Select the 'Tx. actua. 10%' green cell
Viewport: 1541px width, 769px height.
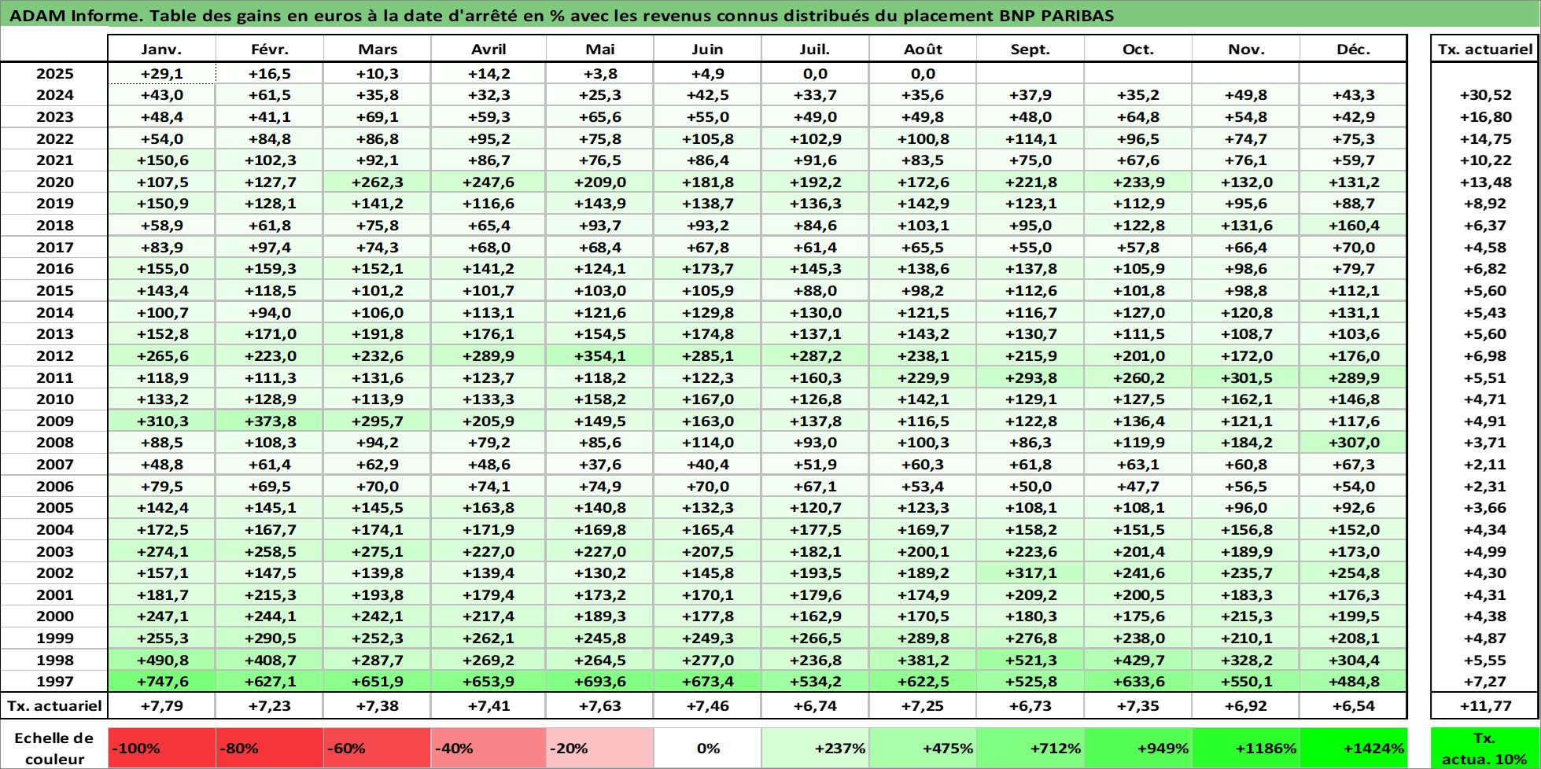click(1485, 748)
